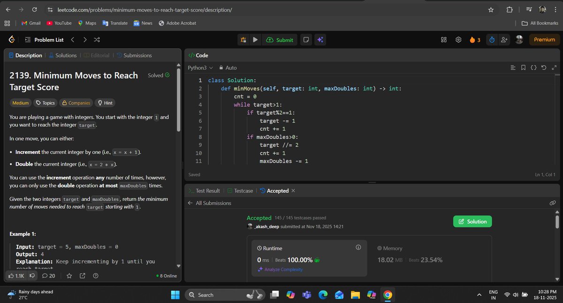Start the stopwatch timer icon

492,40
